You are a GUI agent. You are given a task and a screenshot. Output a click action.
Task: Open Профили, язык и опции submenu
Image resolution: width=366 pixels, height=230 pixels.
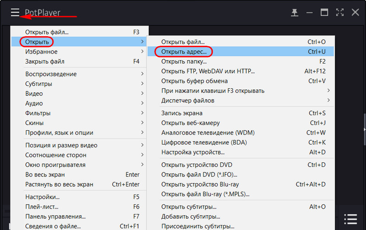[x=79, y=133]
